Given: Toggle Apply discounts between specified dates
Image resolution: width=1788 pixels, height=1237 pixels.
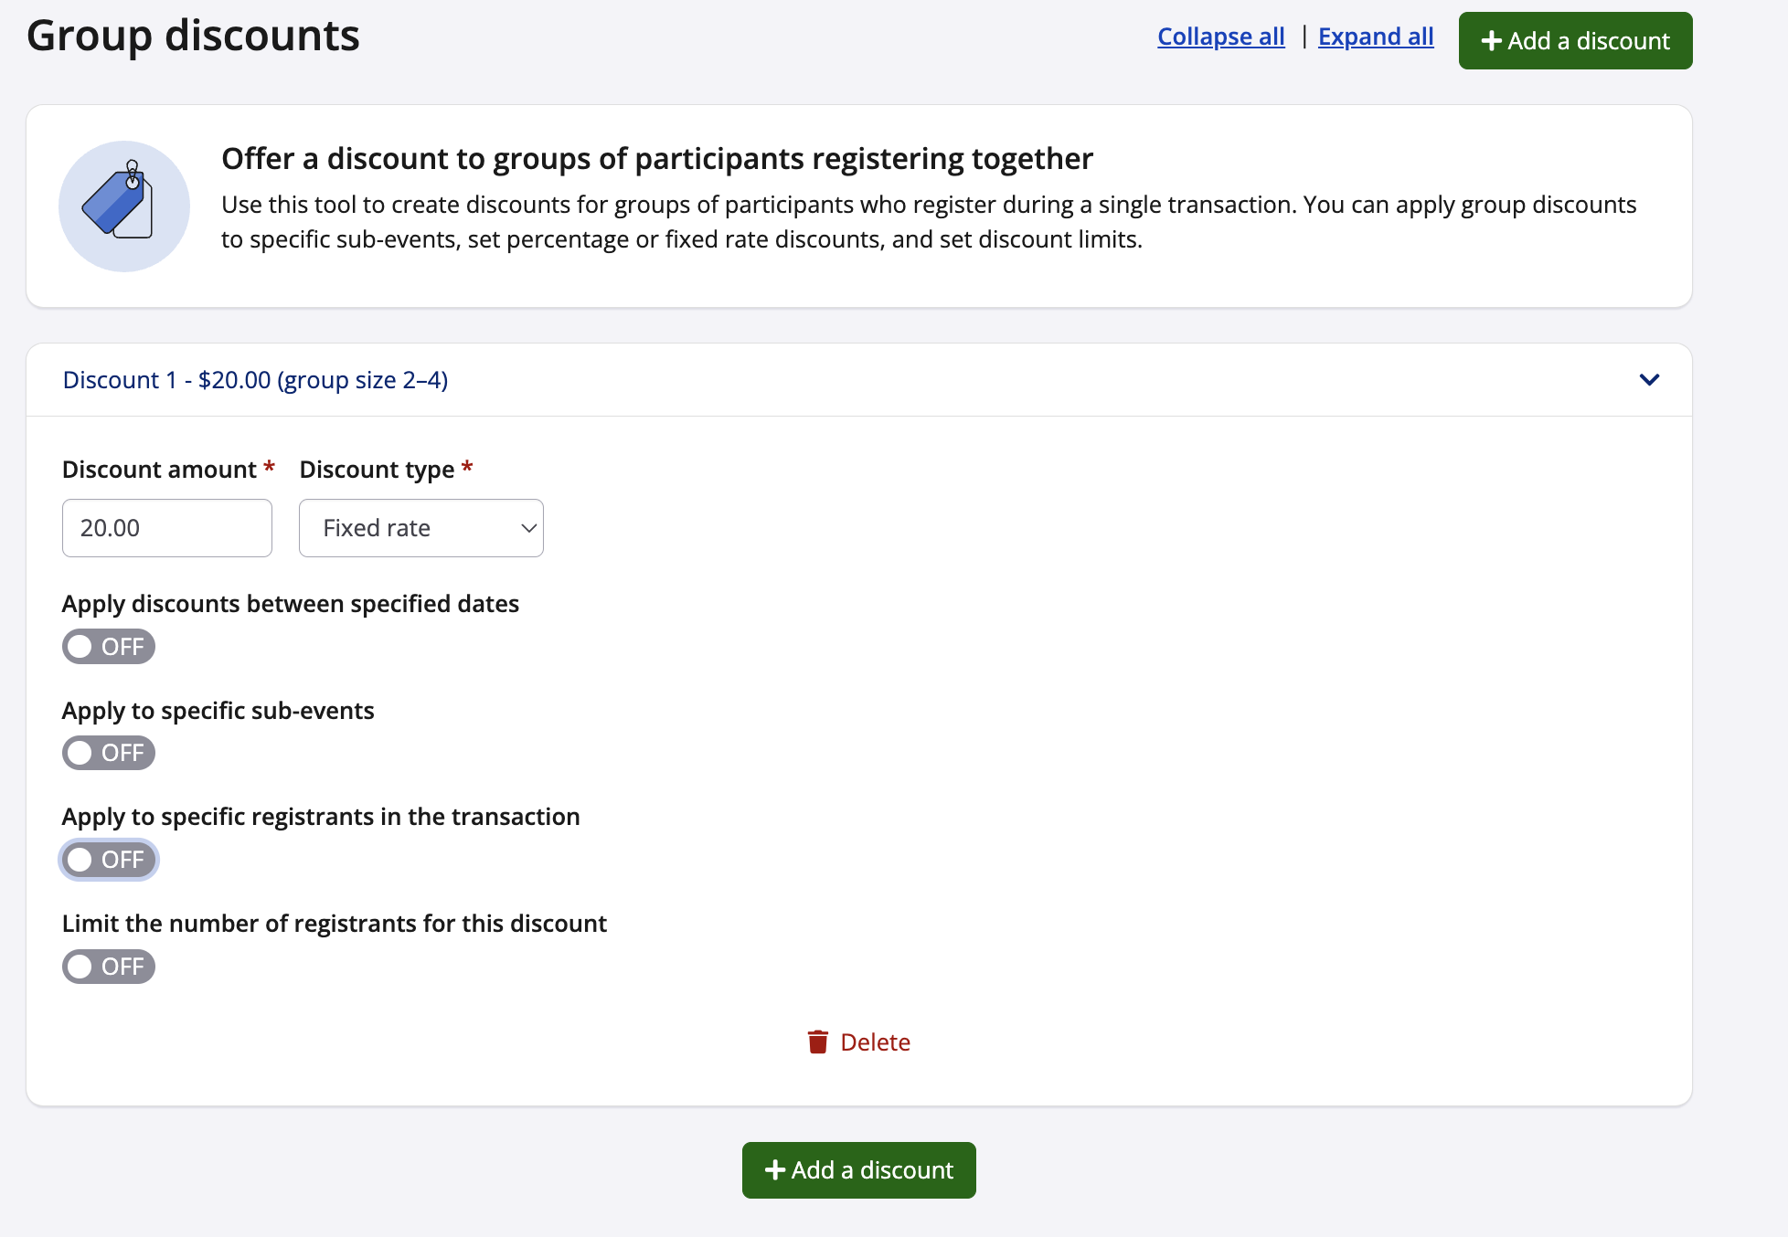Looking at the screenshot, I should 109,647.
